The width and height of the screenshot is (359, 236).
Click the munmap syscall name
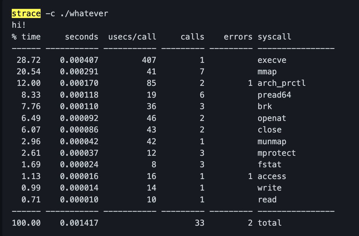click(x=272, y=141)
